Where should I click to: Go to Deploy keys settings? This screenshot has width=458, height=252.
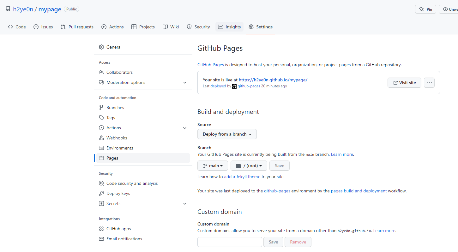pyautogui.click(x=143, y=193)
